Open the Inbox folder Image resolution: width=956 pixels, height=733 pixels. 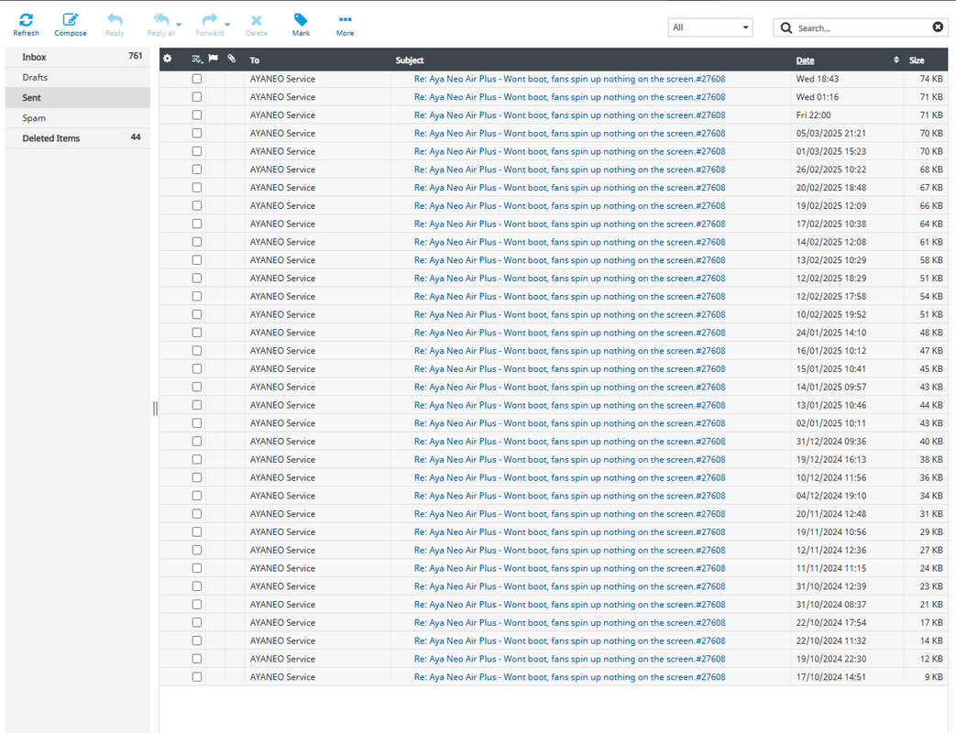[77, 57]
